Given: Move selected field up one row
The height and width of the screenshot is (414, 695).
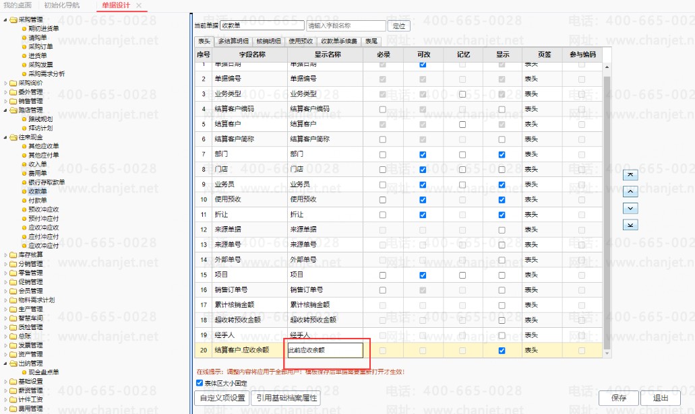Looking at the screenshot, I should [x=630, y=191].
